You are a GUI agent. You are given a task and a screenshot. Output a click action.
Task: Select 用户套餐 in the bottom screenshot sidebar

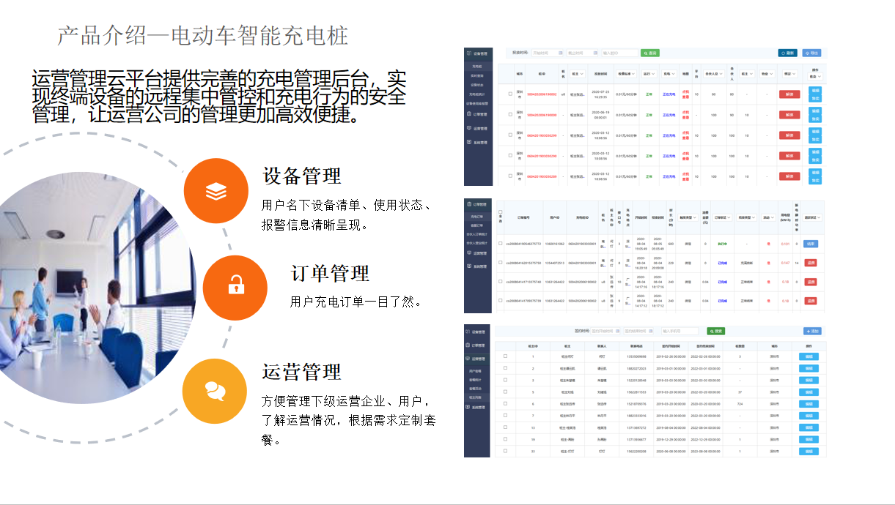[x=475, y=371]
